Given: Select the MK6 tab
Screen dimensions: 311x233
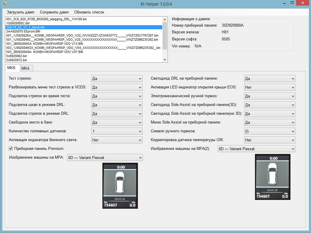Looking at the screenshot, I should coord(11,68).
